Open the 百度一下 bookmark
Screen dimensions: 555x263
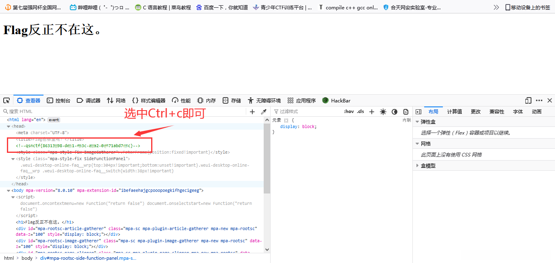[222, 7]
